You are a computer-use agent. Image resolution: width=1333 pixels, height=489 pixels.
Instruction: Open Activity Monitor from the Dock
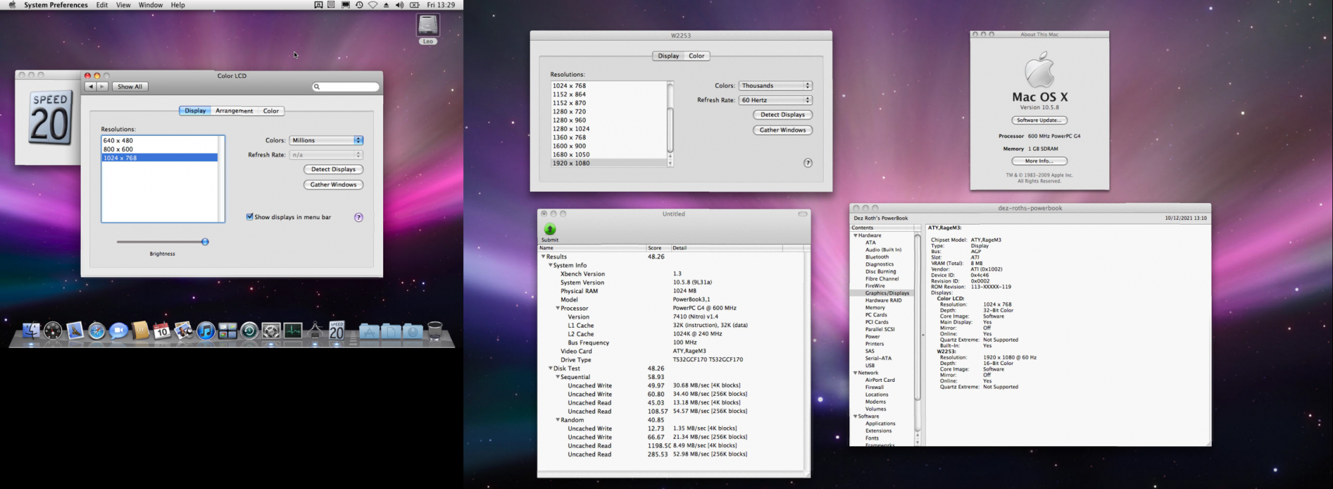coord(293,330)
